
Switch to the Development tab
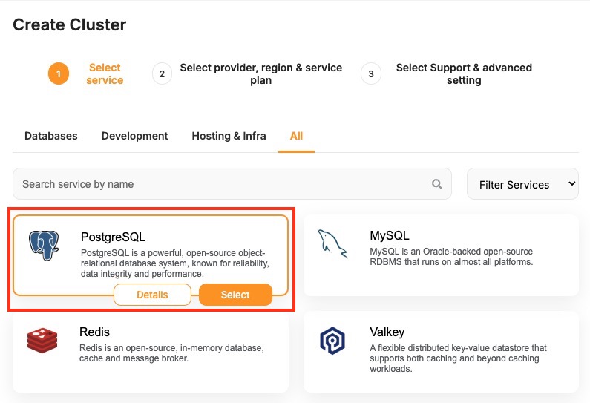click(x=135, y=136)
